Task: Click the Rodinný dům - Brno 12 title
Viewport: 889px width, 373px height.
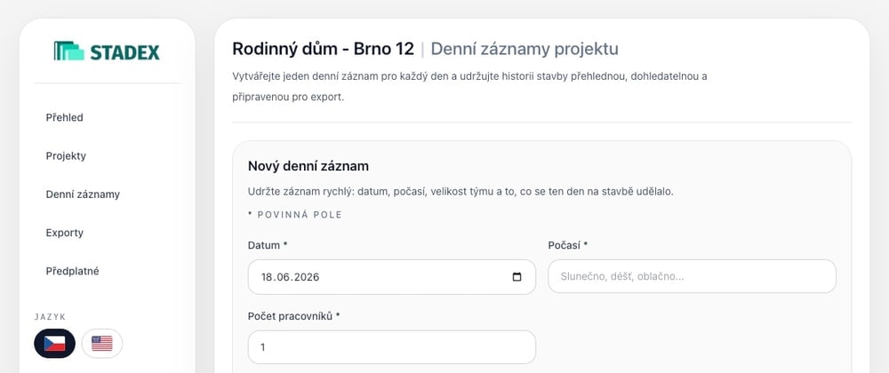Action: pyautogui.click(x=324, y=49)
